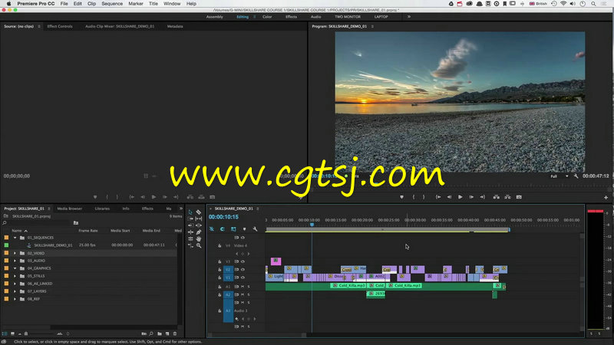The image size is (614, 345).
Task: Toggle V2 track output eye
Action: tap(243, 270)
